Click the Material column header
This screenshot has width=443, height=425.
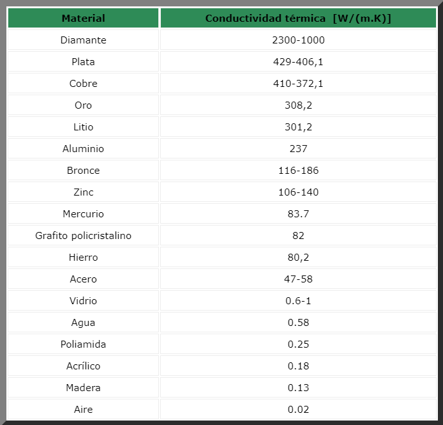point(84,19)
